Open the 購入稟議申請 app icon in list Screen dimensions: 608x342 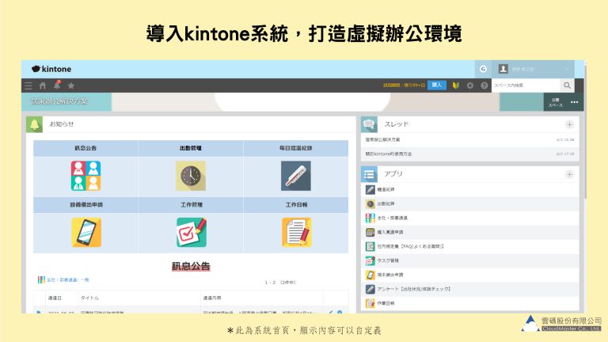point(370,232)
